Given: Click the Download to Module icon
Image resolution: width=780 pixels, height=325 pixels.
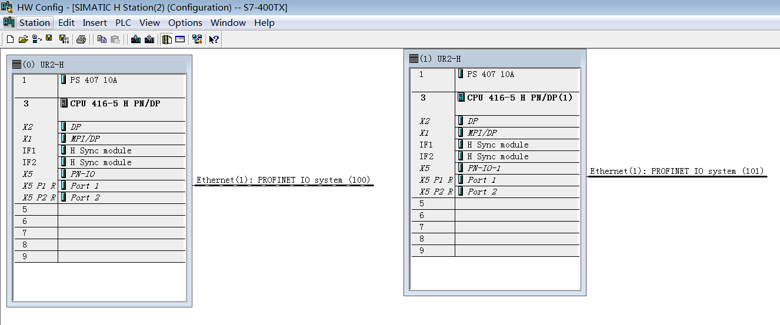Looking at the screenshot, I should [136, 39].
